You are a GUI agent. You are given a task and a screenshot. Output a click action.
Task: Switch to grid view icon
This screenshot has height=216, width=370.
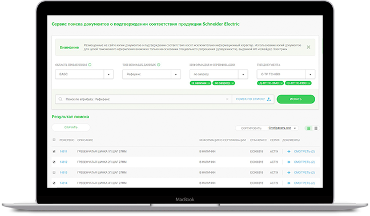tap(316, 128)
